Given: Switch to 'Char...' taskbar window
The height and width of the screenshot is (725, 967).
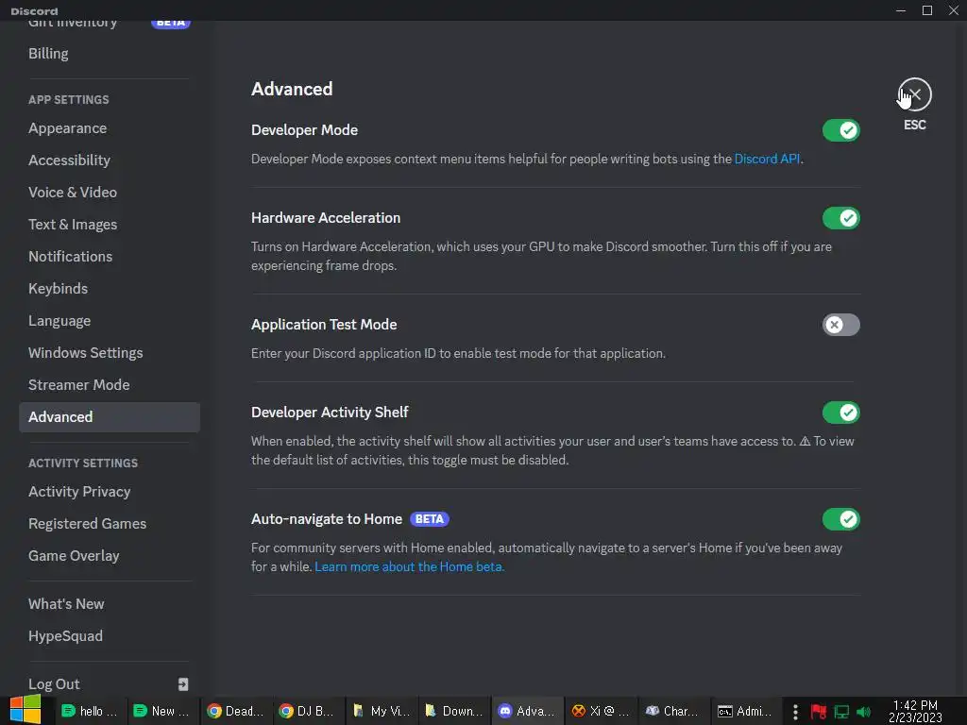Looking at the screenshot, I should click(672, 711).
